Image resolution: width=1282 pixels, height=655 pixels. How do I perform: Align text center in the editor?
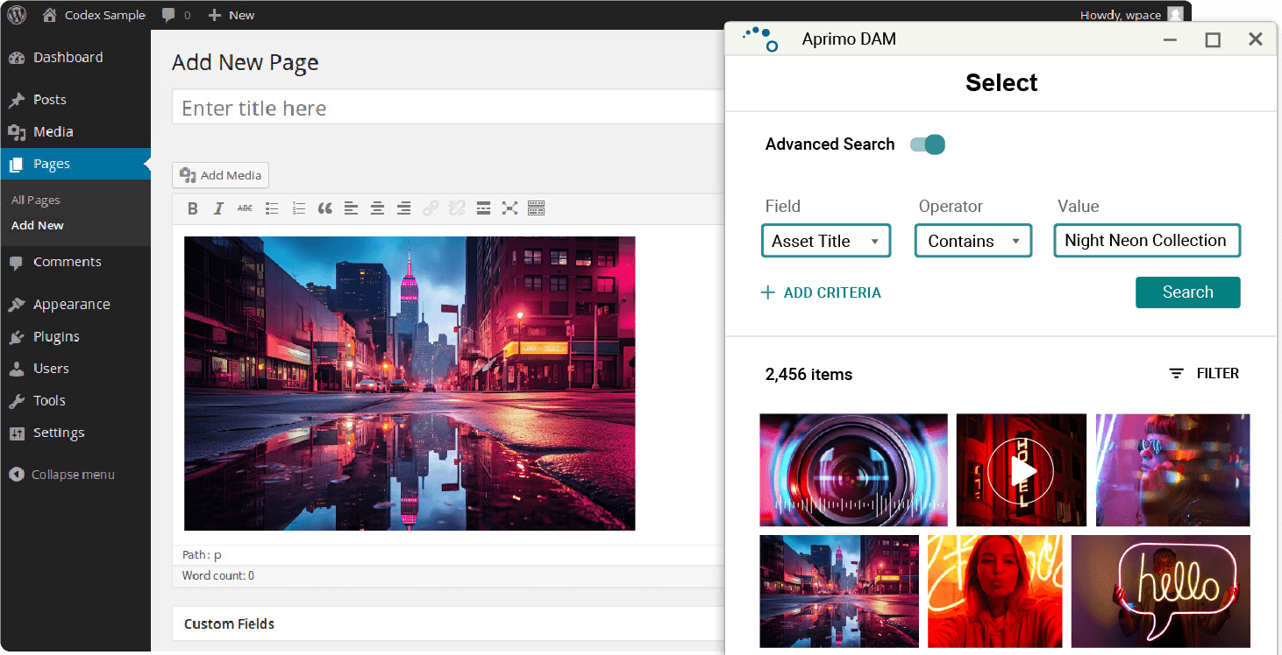(x=377, y=208)
